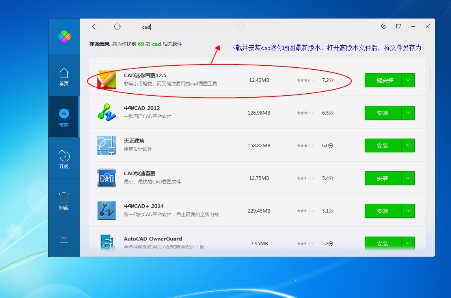Image resolution: width=451 pixels, height=298 pixels.
Task: Open the 升级 upgrade section
Action: 64,159
